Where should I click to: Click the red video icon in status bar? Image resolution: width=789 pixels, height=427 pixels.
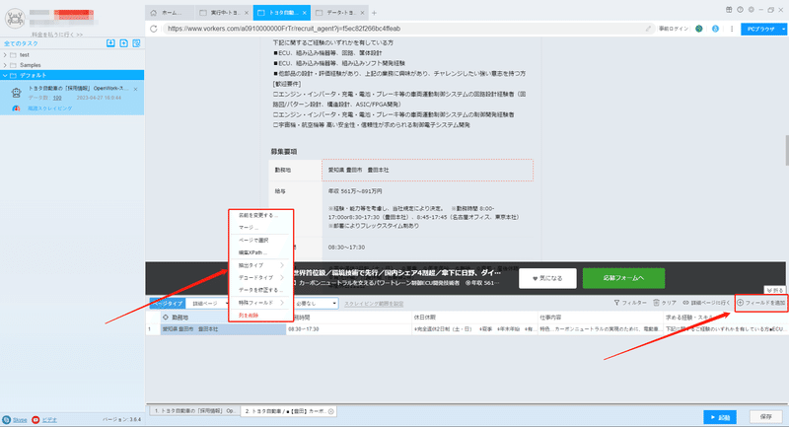36,419
